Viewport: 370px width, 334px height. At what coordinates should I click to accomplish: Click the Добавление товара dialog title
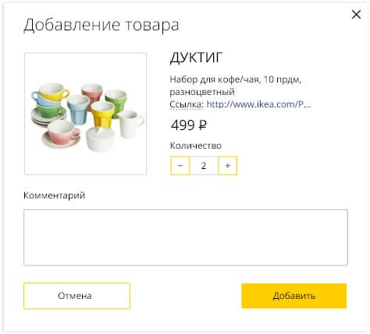(x=101, y=25)
